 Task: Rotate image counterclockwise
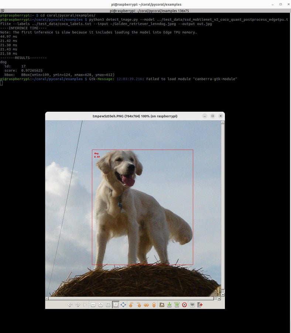pyautogui.click(x=131, y=305)
